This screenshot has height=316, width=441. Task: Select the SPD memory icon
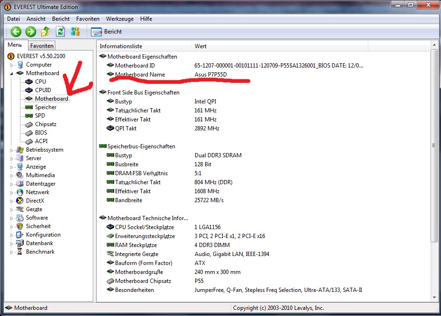tap(29, 116)
